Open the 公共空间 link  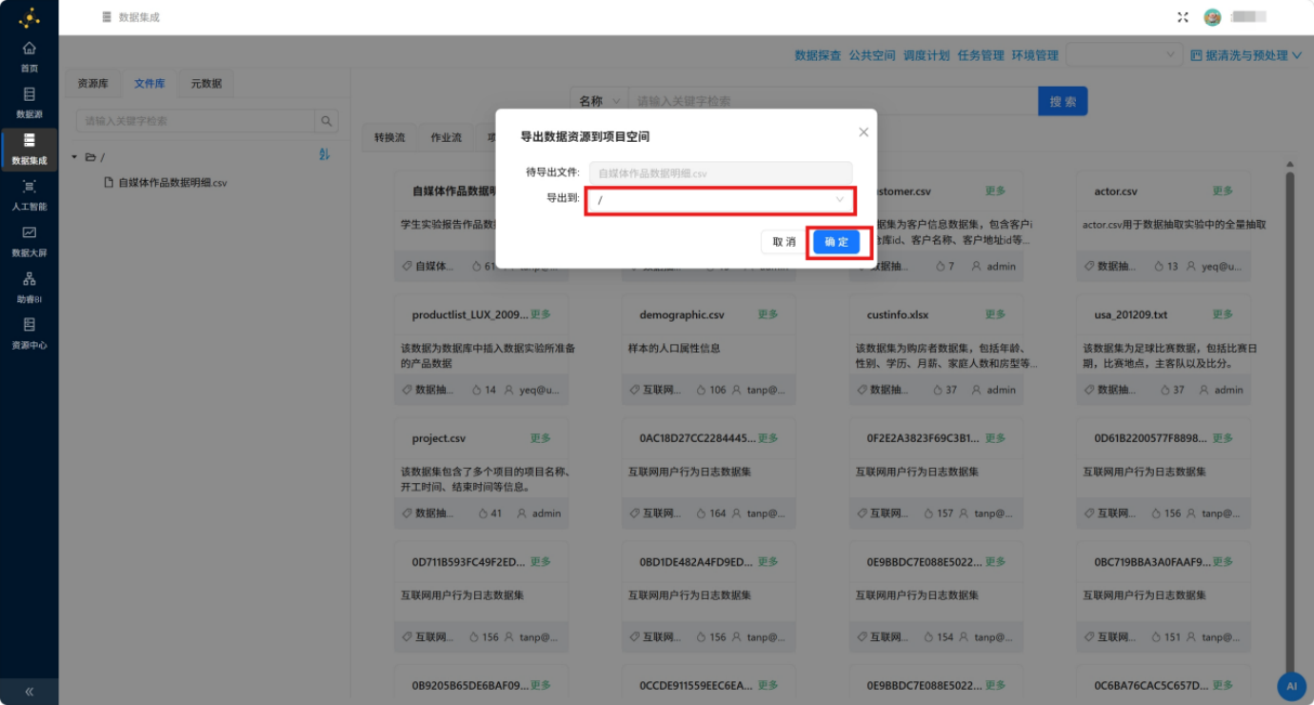(x=872, y=55)
